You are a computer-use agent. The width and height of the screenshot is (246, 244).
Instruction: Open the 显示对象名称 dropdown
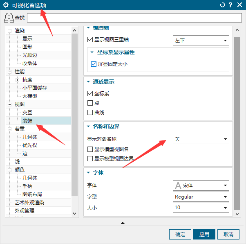click(201, 139)
